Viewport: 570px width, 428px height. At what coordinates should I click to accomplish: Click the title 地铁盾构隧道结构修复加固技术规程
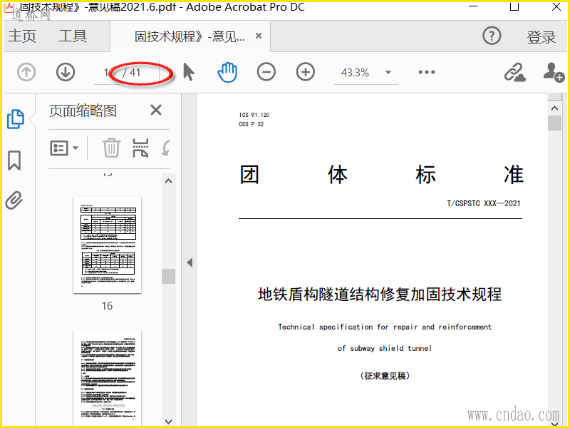380,294
